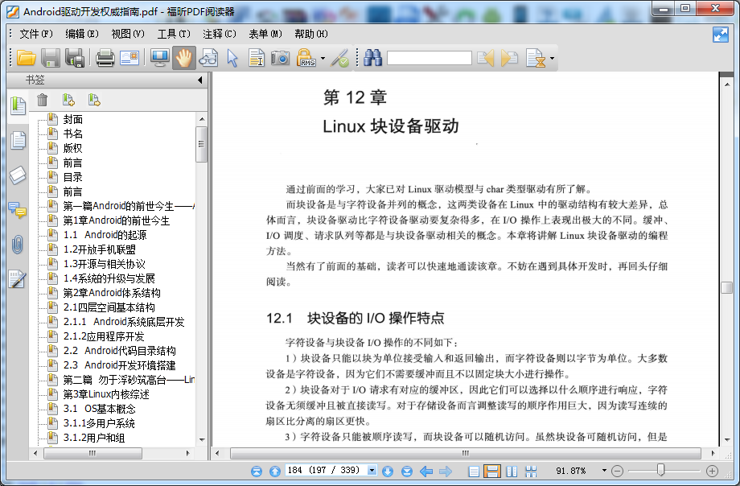Open the 视图(V) menu
The image size is (740, 486).
(x=128, y=34)
